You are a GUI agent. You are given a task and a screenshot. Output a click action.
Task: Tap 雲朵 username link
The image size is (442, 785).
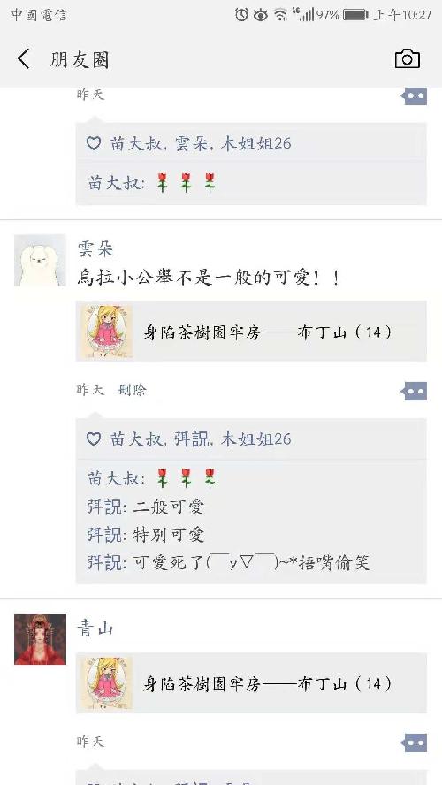tap(95, 248)
